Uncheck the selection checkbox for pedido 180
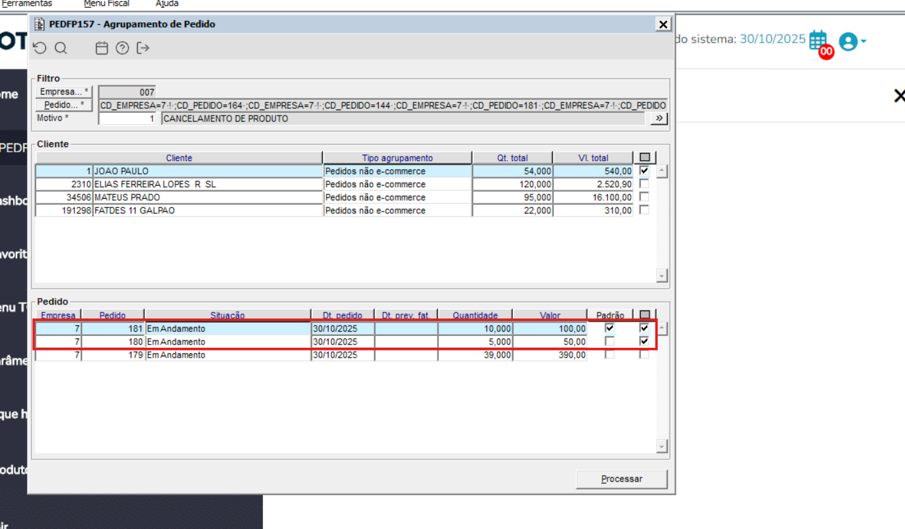Screen dimensions: 905x529 [x=644, y=341]
